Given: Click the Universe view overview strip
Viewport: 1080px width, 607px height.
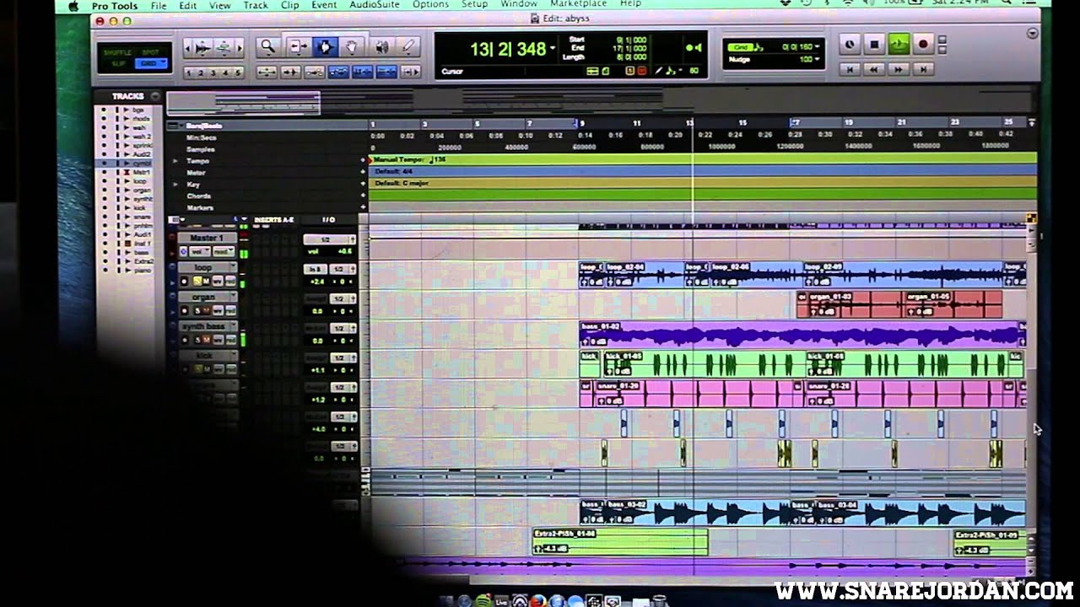Looking at the screenshot, I should tap(600, 102).
